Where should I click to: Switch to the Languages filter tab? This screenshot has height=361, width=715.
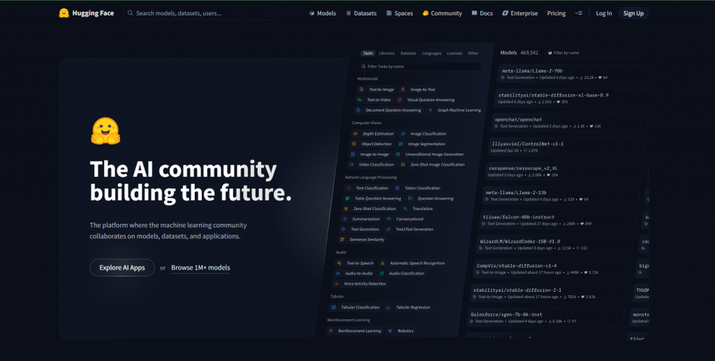(432, 53)
